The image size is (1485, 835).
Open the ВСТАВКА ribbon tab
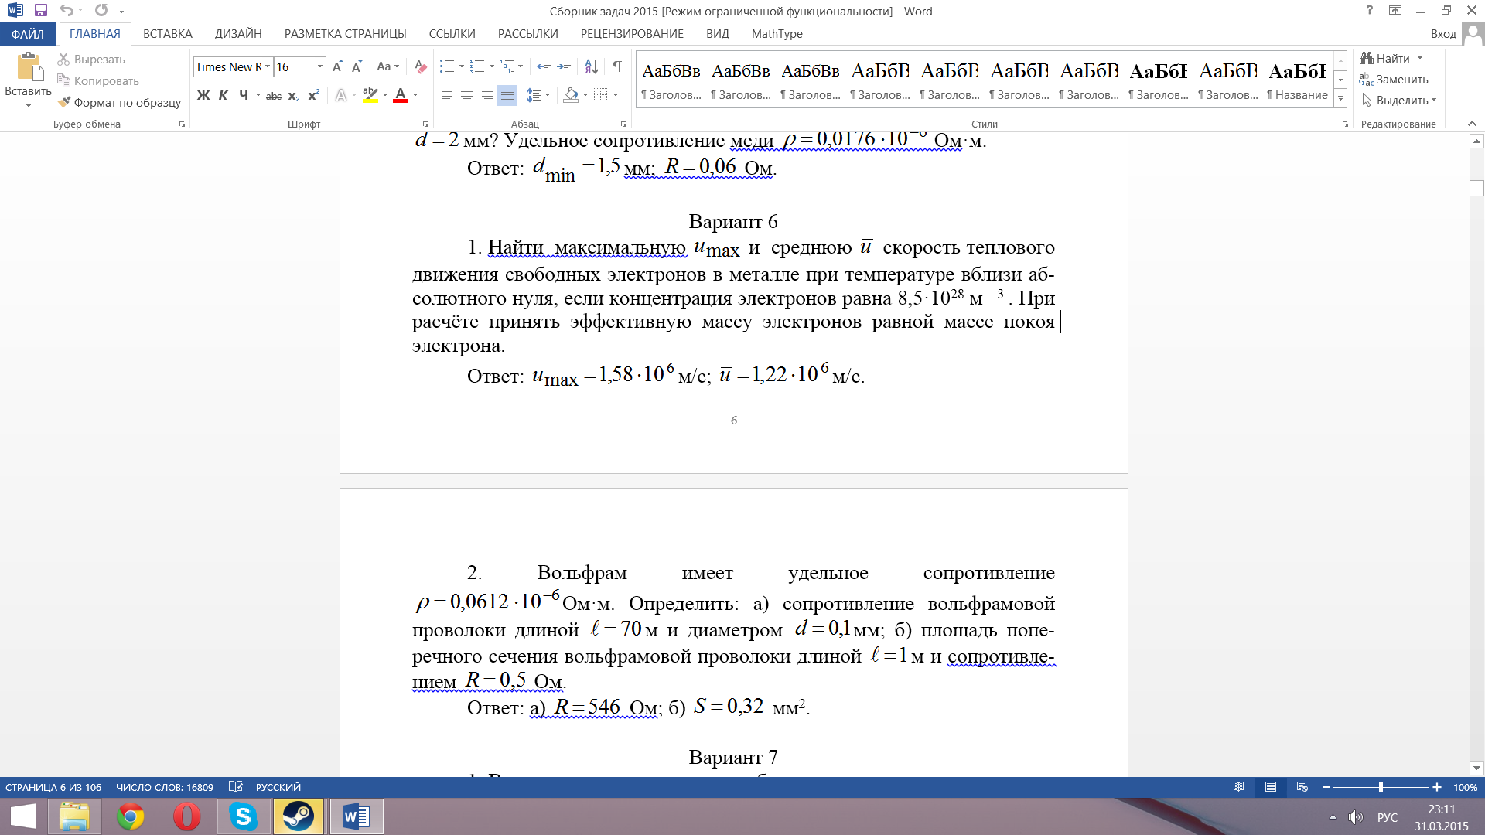[x=167, y=34]
